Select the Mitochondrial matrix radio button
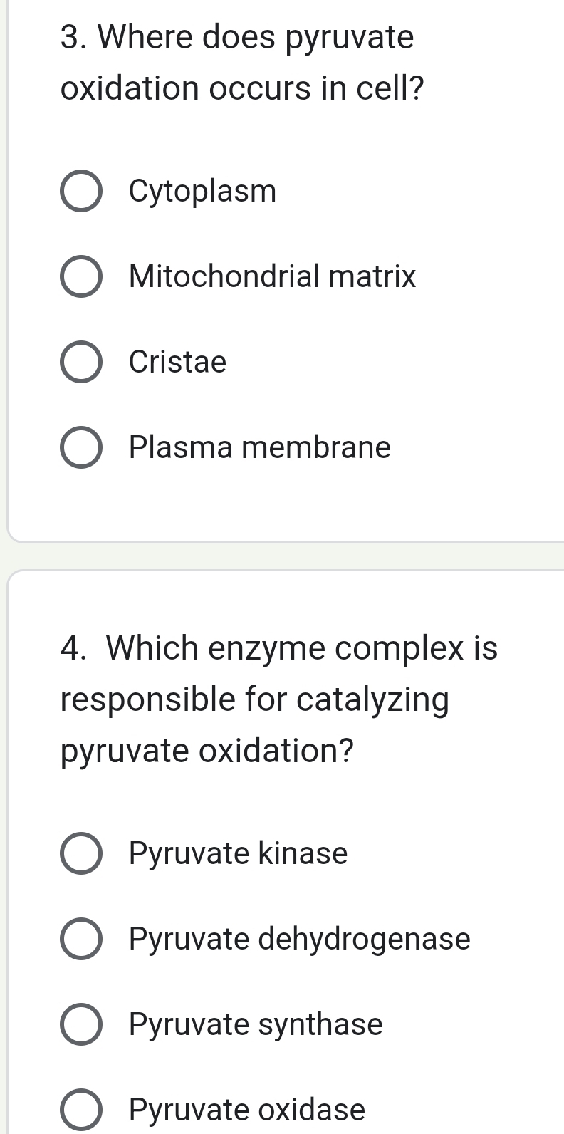The height and width of the screenshot is (1134, 564). click(x=80, y=276)
